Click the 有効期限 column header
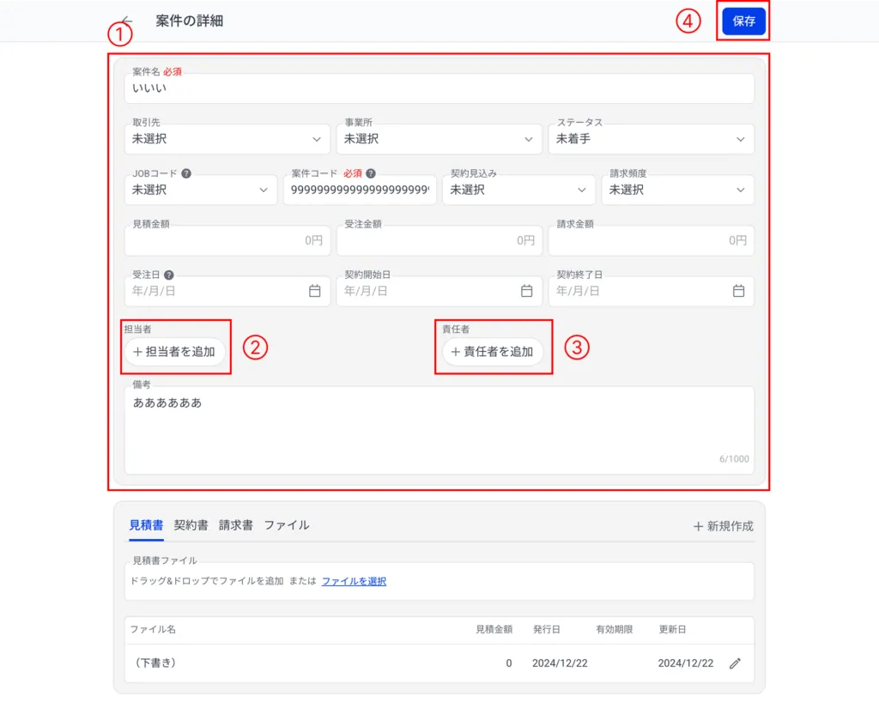This screenshot has height=708, width=879. click(615, 630)
